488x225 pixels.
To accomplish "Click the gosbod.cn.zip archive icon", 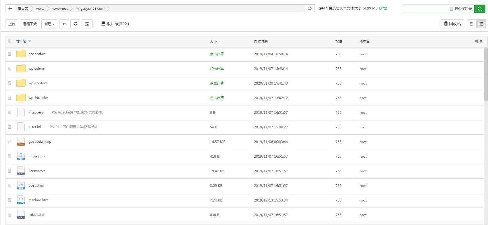I will pos(21,141).
